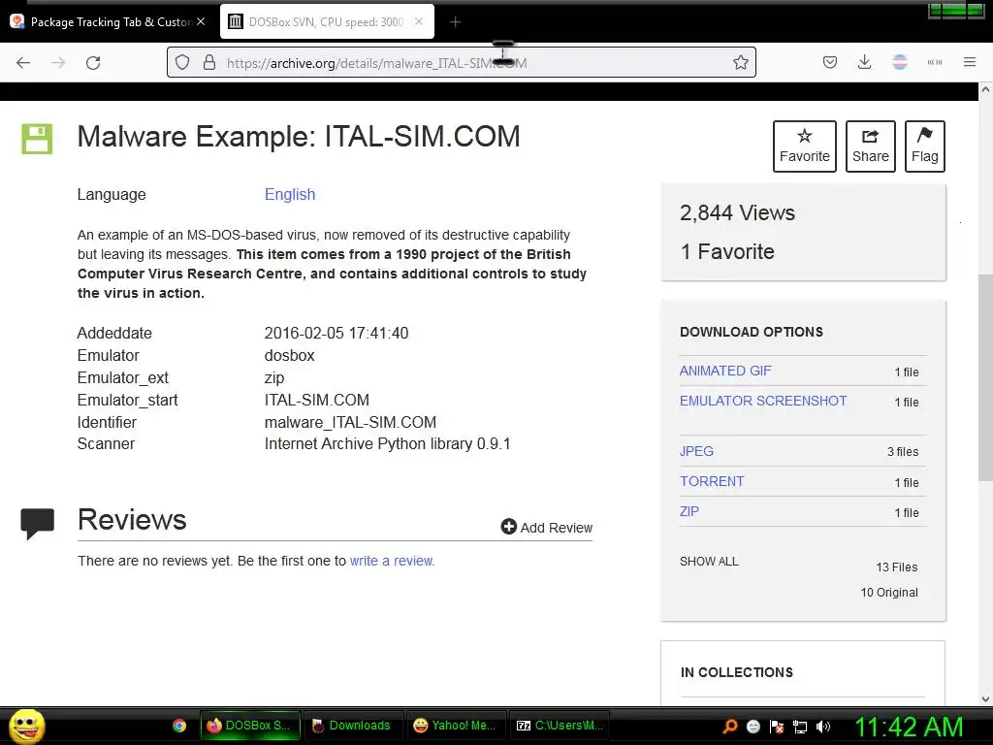Open the English language link

pyautogui.click(x=289, y=194)
